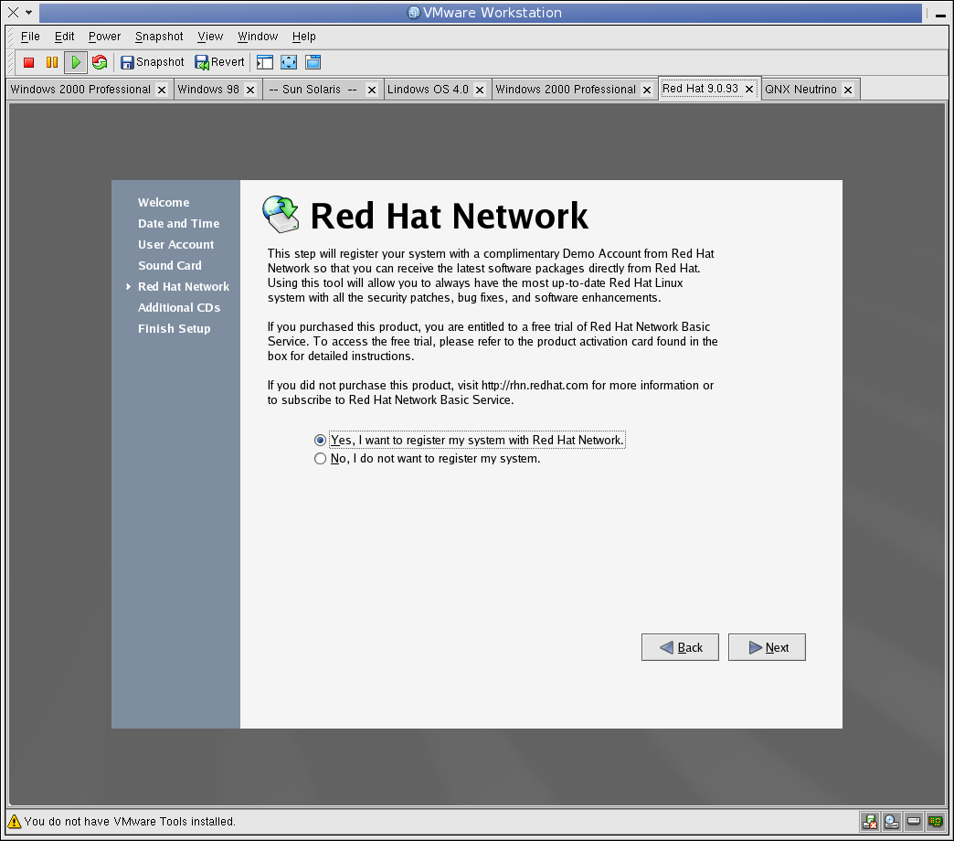954x841 pixels.
Task: Click the toolbar drag handle left of Power Off
Action: tap(11, 62)
